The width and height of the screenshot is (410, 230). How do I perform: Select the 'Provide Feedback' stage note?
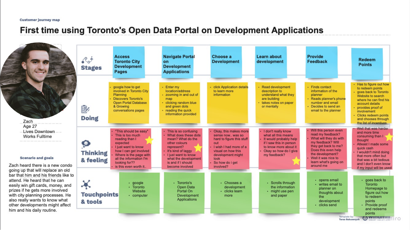click(x=322, y=62)
